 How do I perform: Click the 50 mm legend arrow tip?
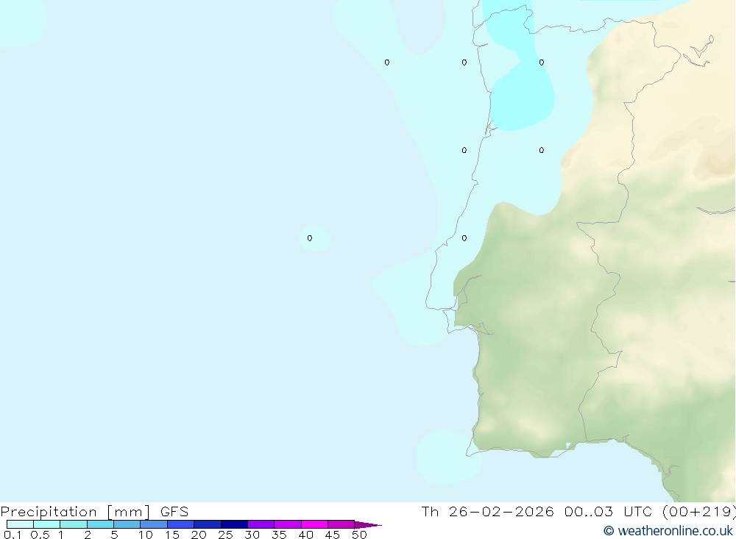368,525
